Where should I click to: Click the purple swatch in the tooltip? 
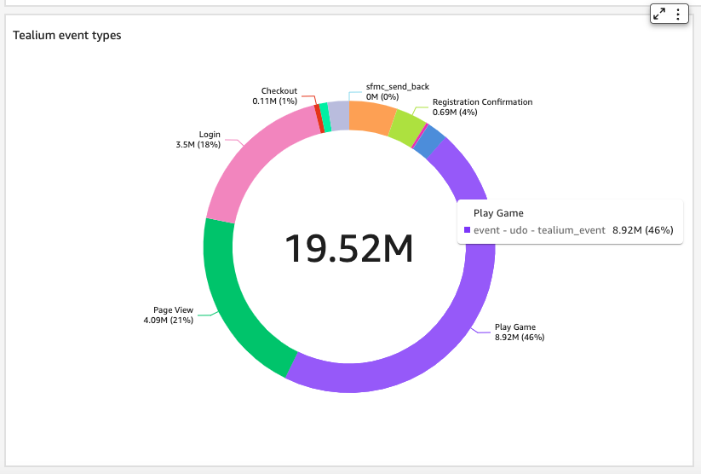click(467, 230)
